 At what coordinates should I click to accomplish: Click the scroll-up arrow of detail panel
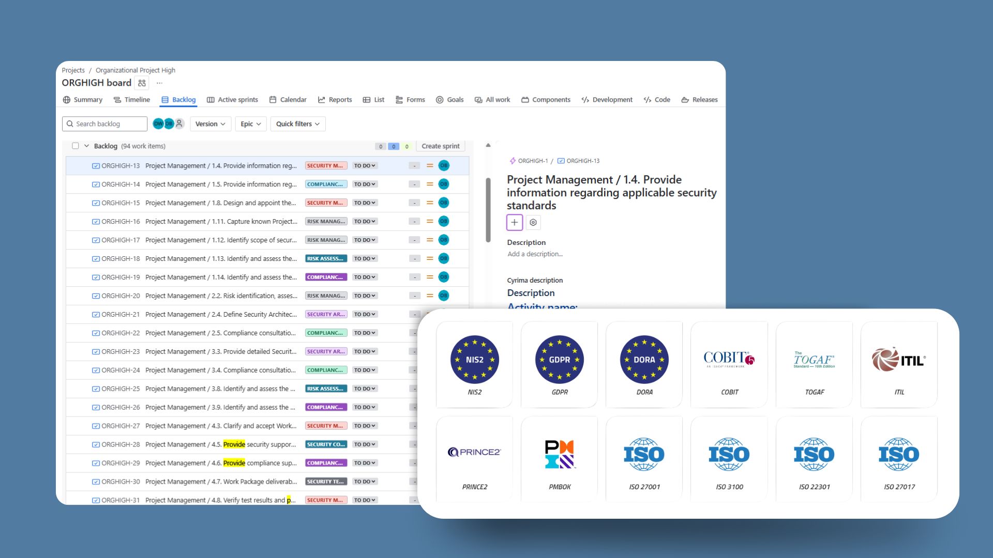click(x=488, y=146)
